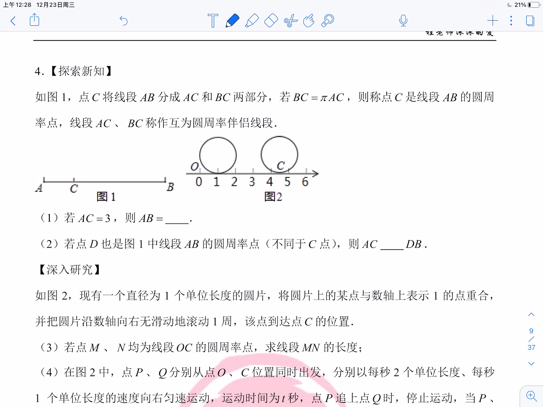Viewport: 543px width, 407px height.
Task: Start audio recording with microphone
Action: point(403,20)
